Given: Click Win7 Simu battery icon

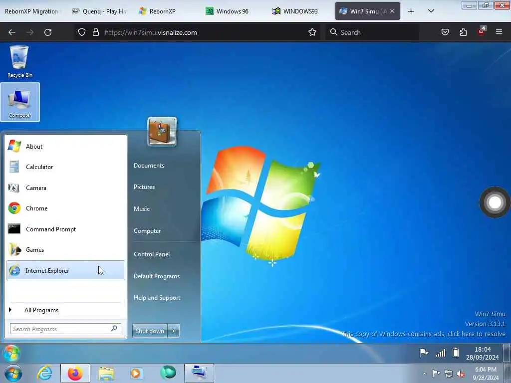Looking at the screenshot, I should 456,353.
